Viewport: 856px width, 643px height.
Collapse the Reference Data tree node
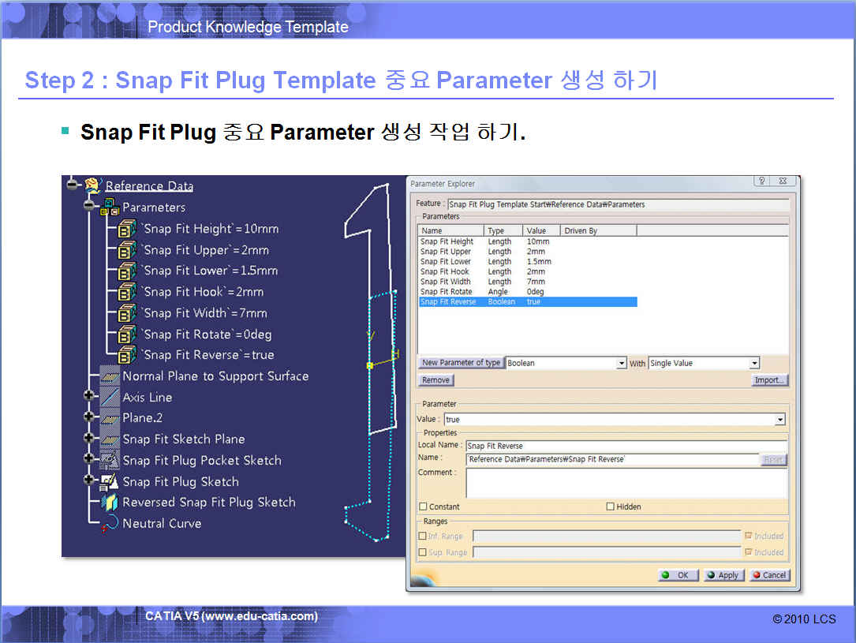click(x=73, y=185)
